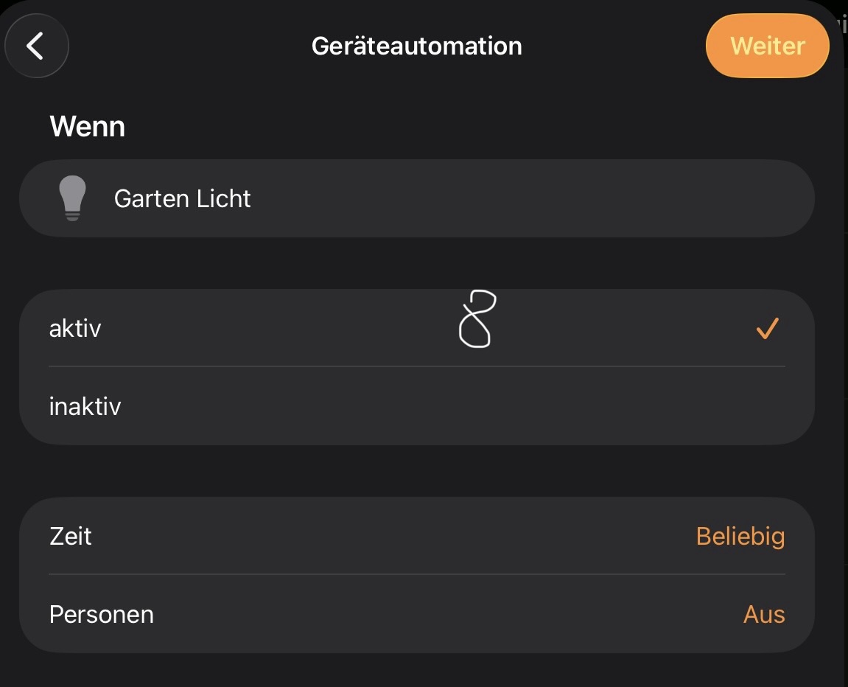Tap the back arrow icon
Image resolution: width=848 pixels, height=687 pixels.
[x=36, y=46]
